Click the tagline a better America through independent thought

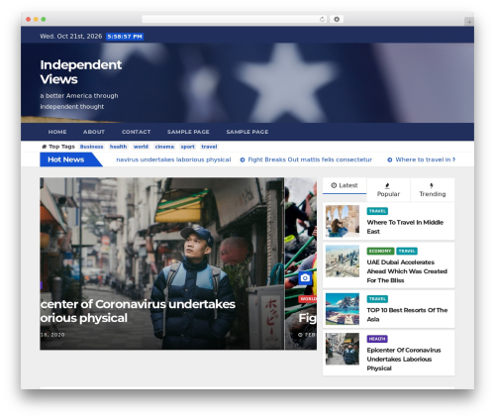pos(79,101)
